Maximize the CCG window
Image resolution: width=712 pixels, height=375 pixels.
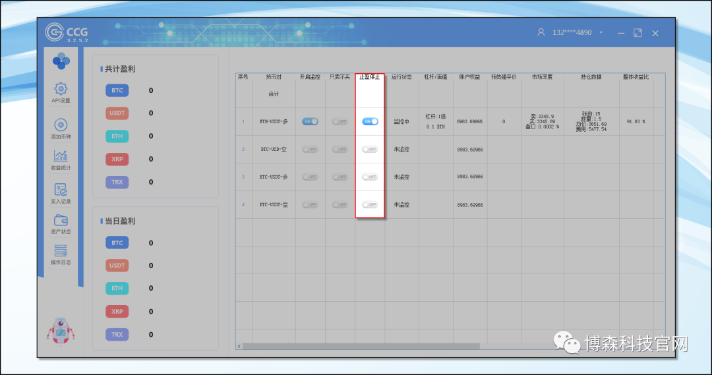(638, 33)
